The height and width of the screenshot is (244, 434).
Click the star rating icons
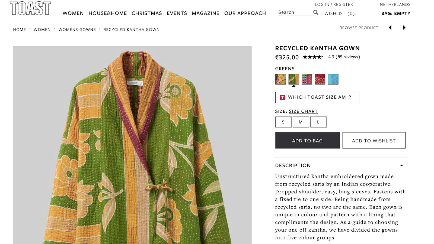click(313, 57)
